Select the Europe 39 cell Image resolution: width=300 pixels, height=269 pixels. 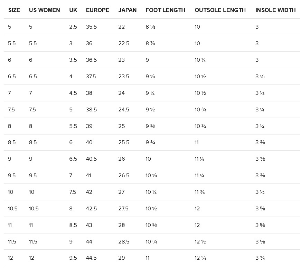point(89,126)
